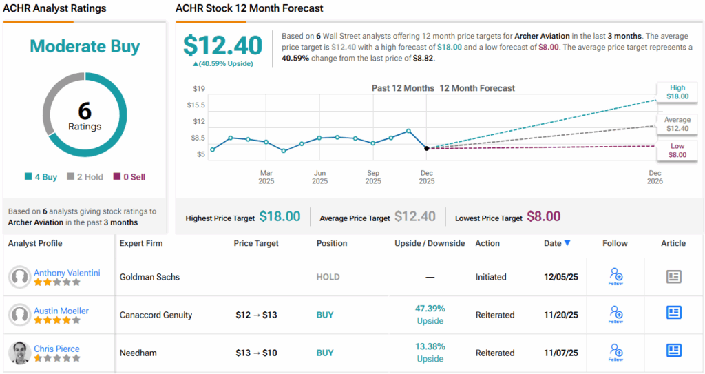The width and height of the screenshot is (705, 374).
Task: Follow analyst Anthony Valentini
Action: point(615,277)
